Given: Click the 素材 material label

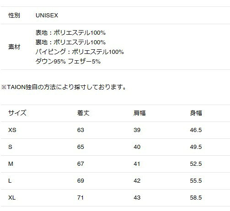Looking at the screenshot, I should [x=14, y=47].
